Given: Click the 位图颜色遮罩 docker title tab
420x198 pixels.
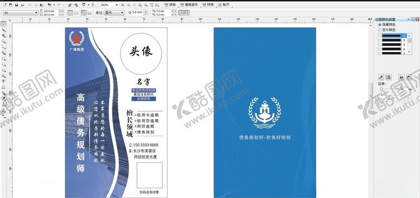Looking at the screenshot, I should pyautogui.click(x=385, y=19).
